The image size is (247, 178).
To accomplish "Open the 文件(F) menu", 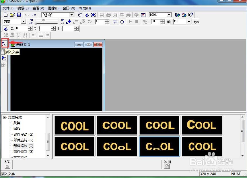I will 8,8.
